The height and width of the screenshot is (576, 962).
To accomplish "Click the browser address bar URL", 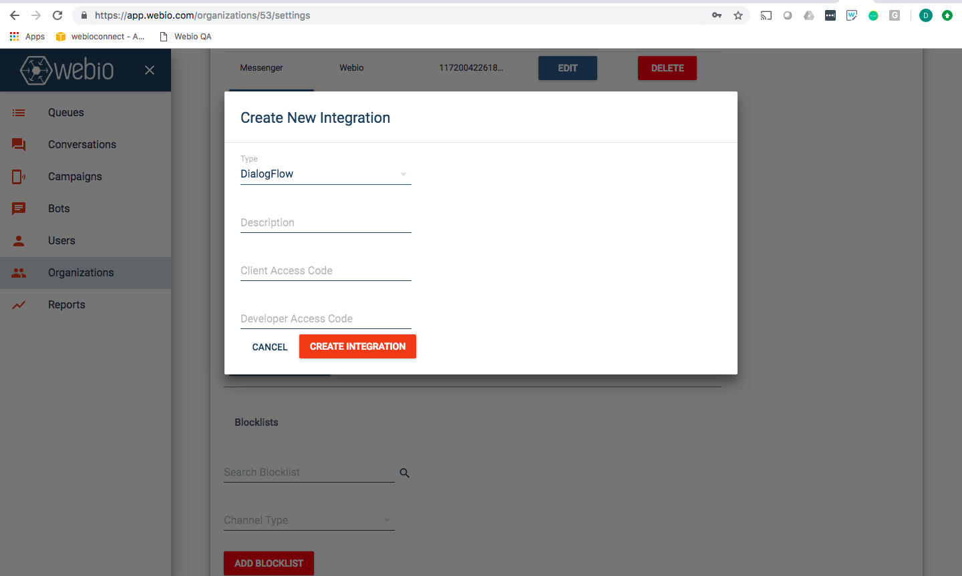I will tap(202, 15).
